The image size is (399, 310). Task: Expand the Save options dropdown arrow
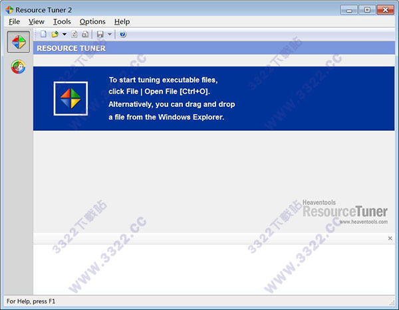click(110, 35)
